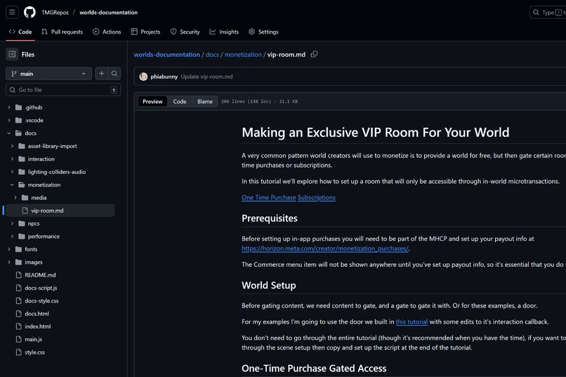Expand the performance folder

tap(12, 237)
